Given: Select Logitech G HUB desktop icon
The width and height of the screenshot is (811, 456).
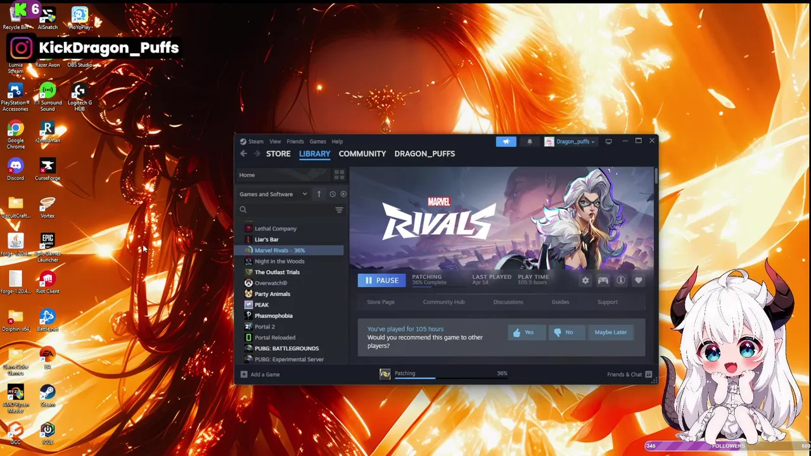Looking at the screenshot, I should coord(79,98).
